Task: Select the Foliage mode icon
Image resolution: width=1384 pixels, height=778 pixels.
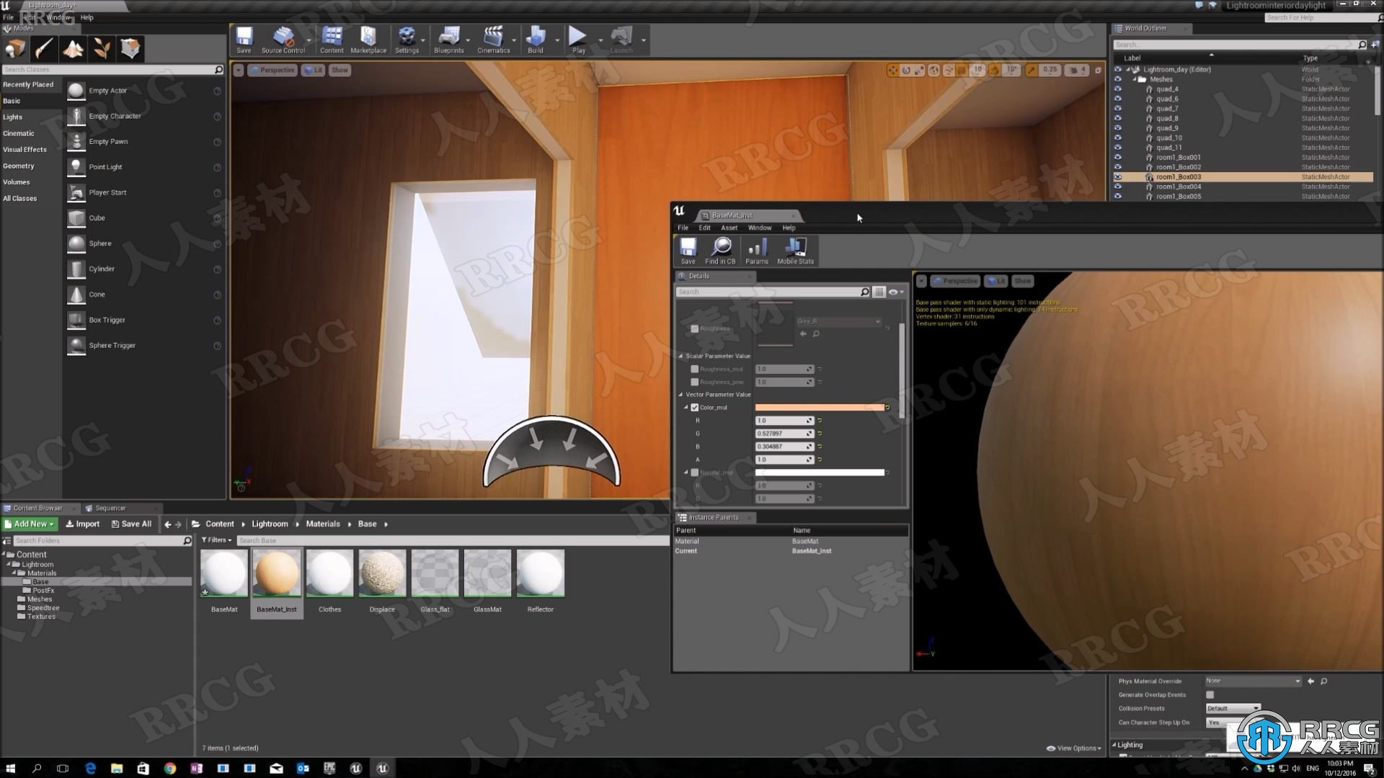Action: 102,48
